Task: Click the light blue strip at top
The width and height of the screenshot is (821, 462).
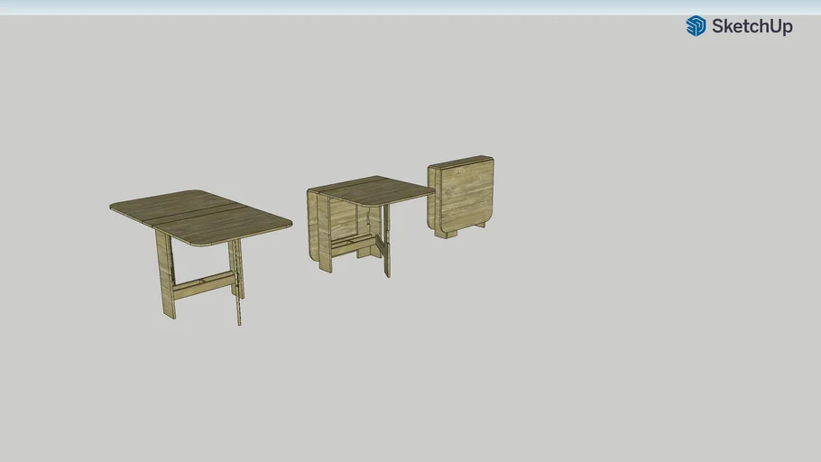Action: tap(410, 7)
